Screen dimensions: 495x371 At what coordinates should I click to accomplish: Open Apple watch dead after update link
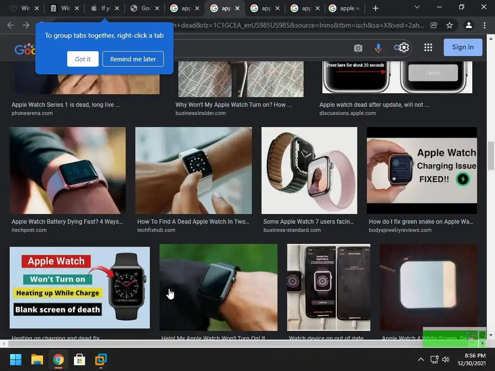[x=374, y=105]
